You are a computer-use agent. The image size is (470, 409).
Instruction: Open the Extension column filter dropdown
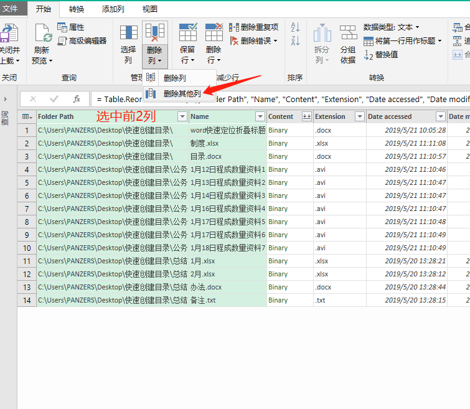(x=359, y=116)
